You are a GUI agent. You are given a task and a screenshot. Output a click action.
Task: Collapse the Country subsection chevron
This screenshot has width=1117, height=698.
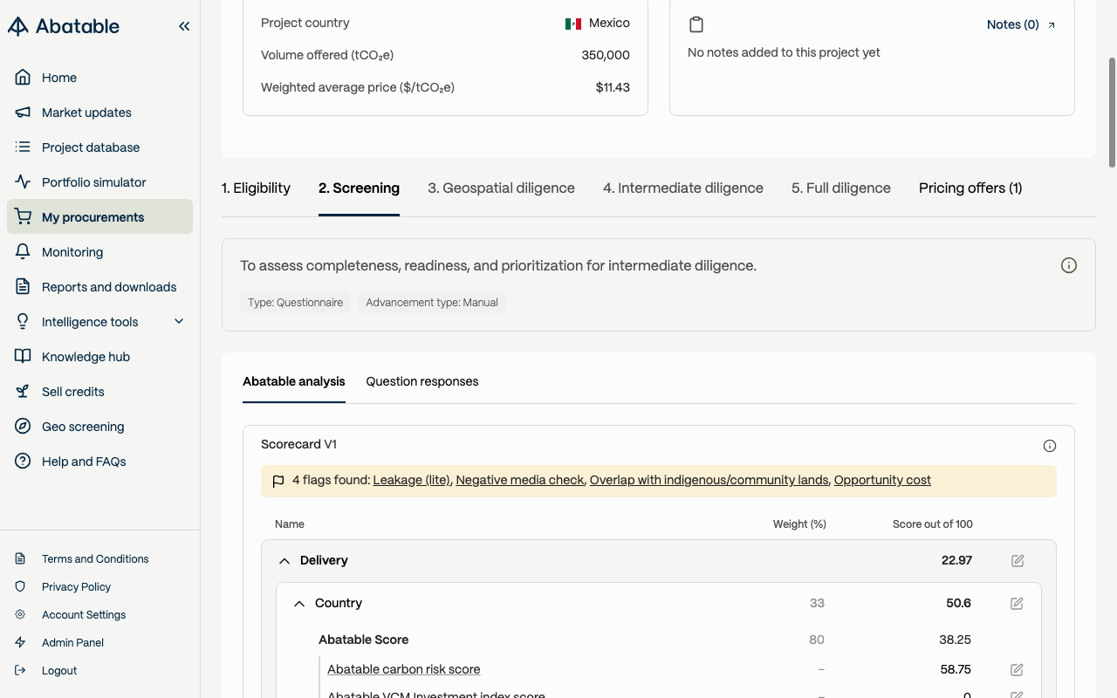[x=299, y=604]
